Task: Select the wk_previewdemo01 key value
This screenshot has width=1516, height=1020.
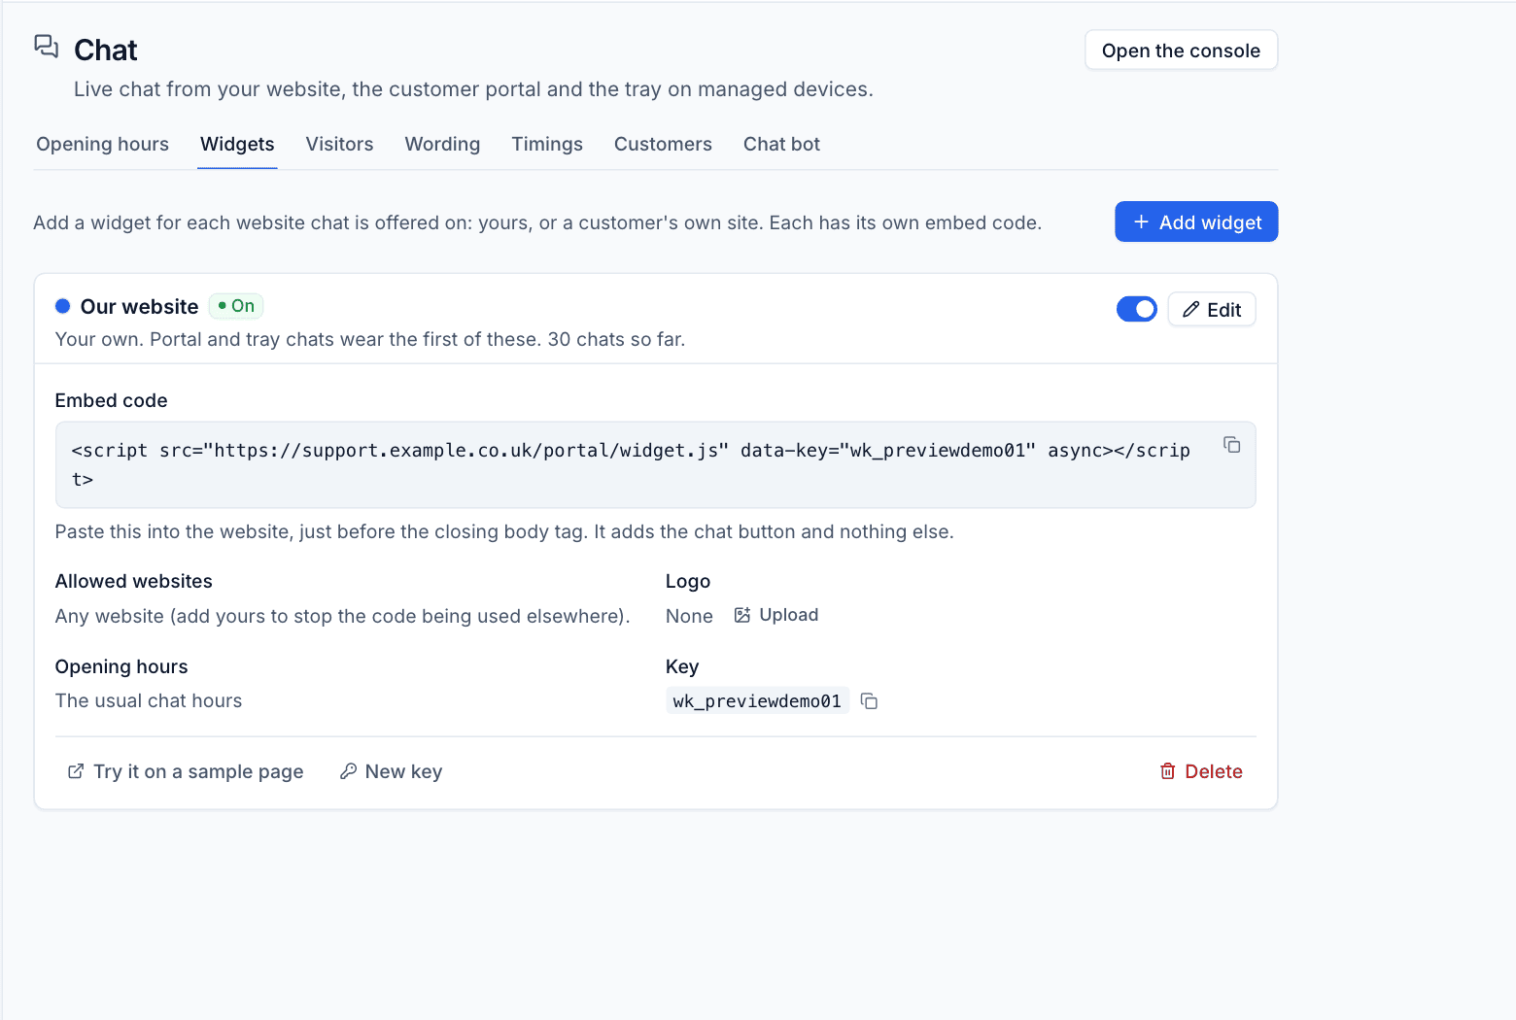Action: (757, 701)
